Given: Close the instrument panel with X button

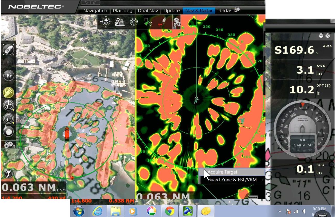Looking at the screenshot, I should click(328, 36).
